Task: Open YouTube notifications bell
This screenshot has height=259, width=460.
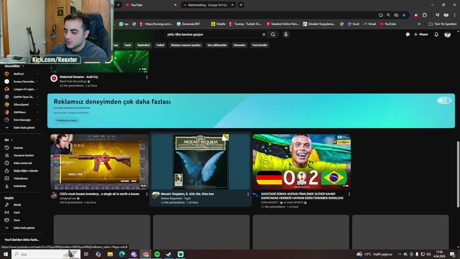Action: [436, 35]
